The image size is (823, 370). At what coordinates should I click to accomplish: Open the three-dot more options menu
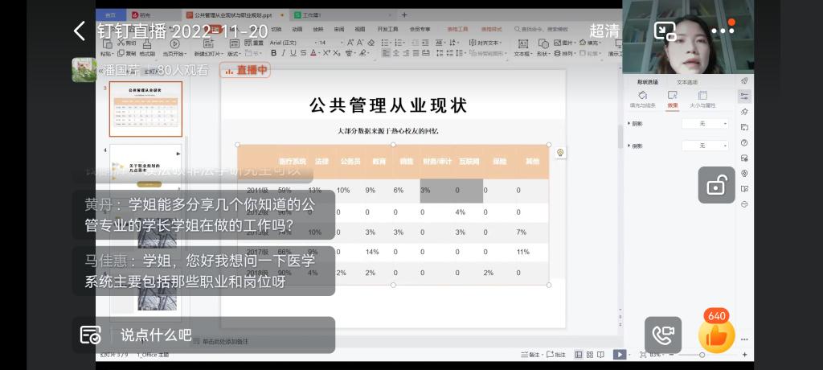point(723,31)
